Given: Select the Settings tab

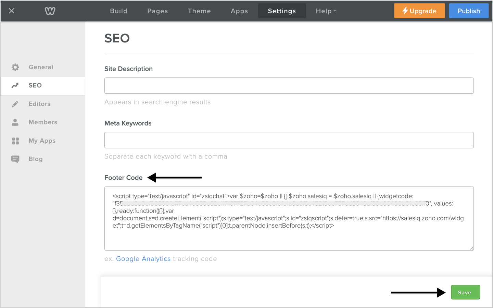Looking at the screenshot, I should (282, 11).
